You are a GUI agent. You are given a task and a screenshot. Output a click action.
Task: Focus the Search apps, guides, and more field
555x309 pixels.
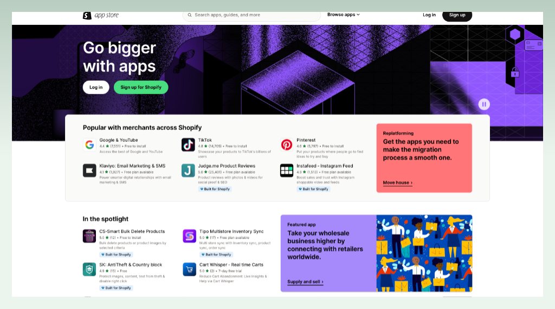click(x=251, y=15)
